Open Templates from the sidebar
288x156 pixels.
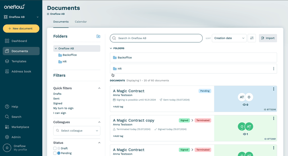(21, 61)
